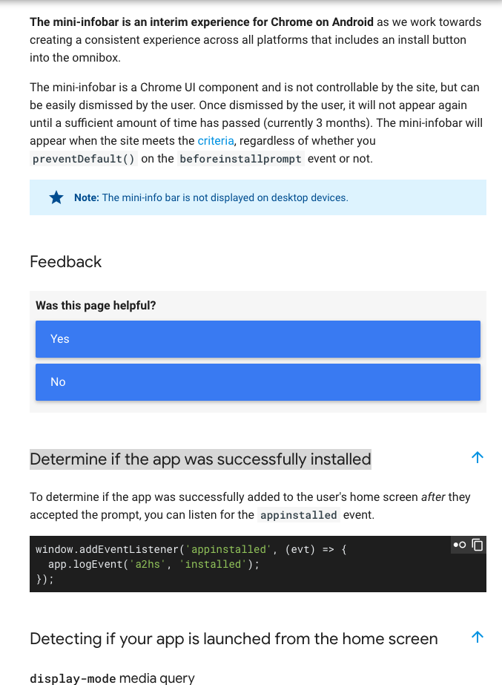The width and height of the screenshot is (502, 685).
Task: Click the up arrow beside the home screen heading
Action: (x=478, y=637)
